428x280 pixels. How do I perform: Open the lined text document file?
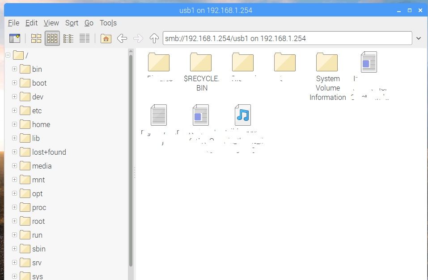pos(158,115)
